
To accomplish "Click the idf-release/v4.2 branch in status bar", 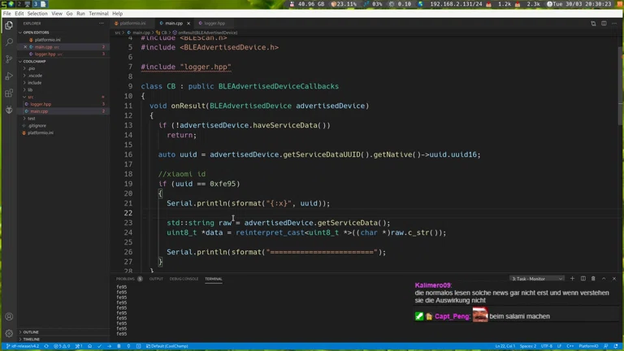I will click(x=23, y=346).
